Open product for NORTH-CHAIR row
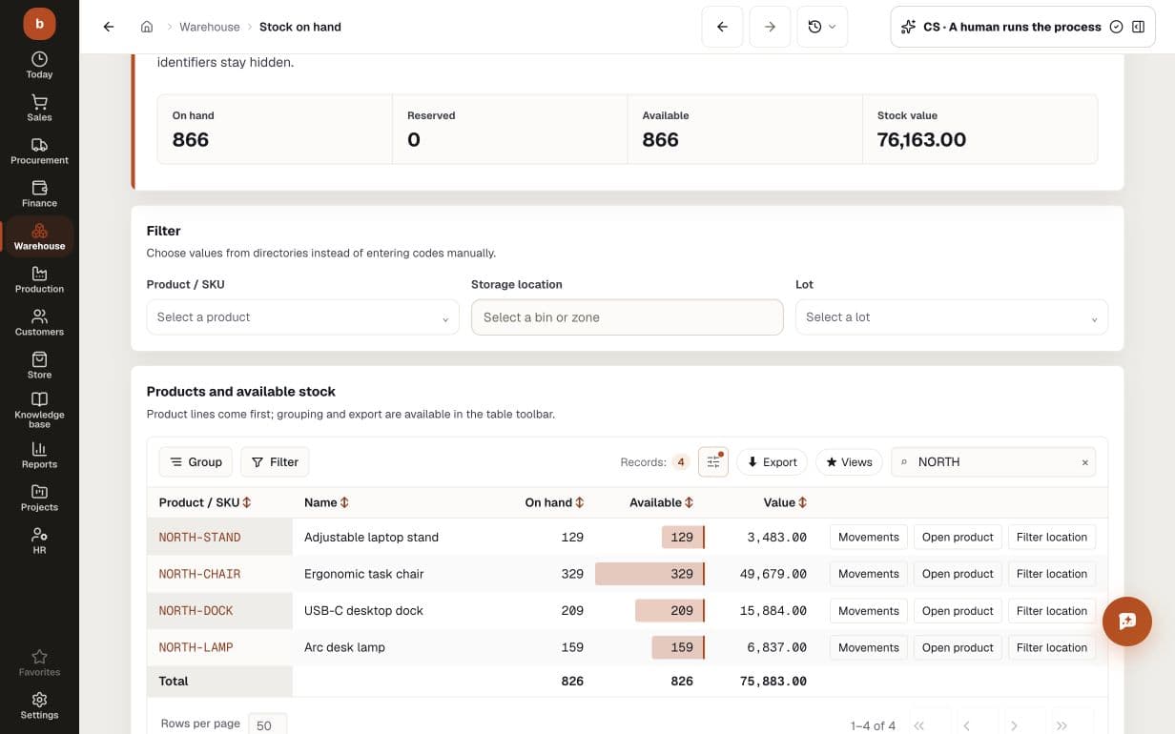The image size is (1175, 734). click(x=958, y=574)
